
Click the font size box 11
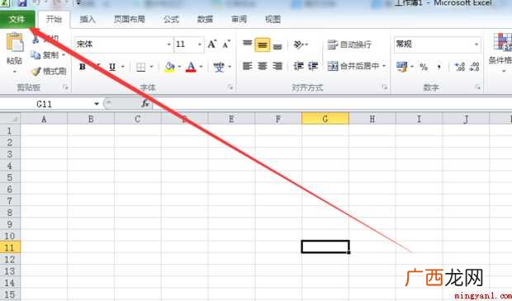click(x=185, y=45)
